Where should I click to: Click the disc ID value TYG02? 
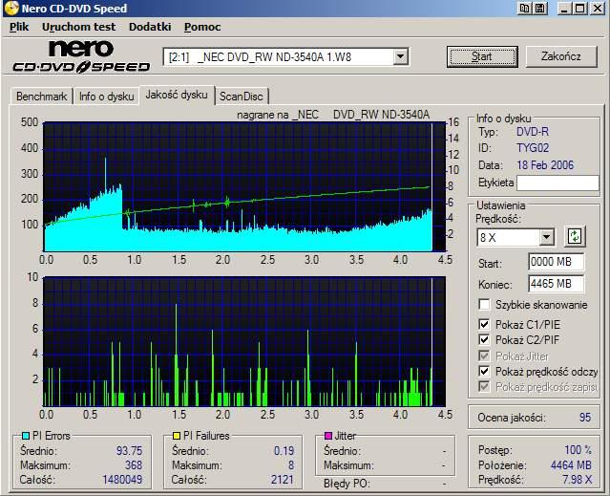[533, 148]
